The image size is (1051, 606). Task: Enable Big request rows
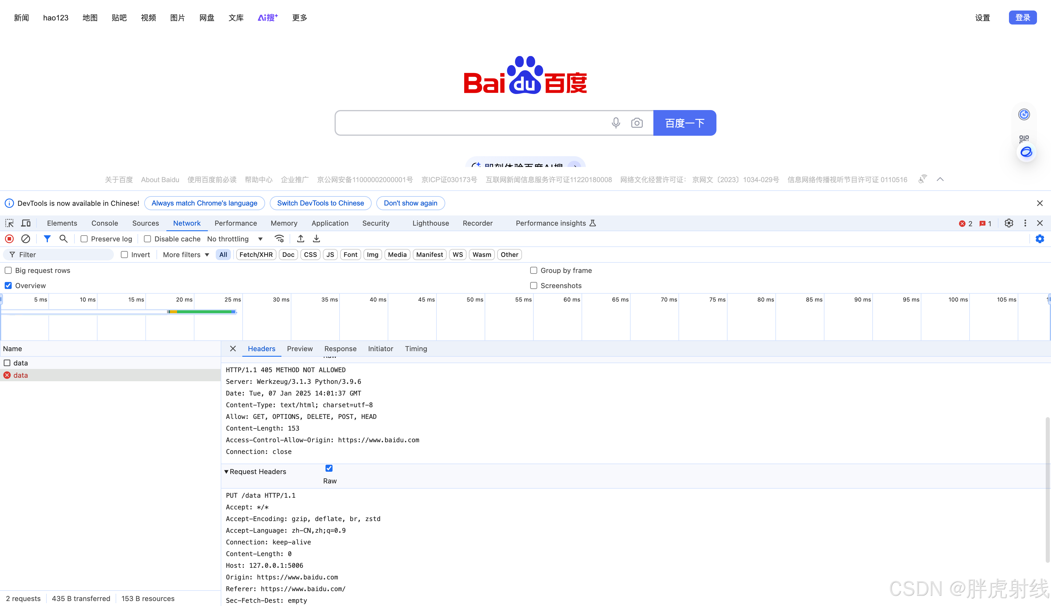coord(8,271)
